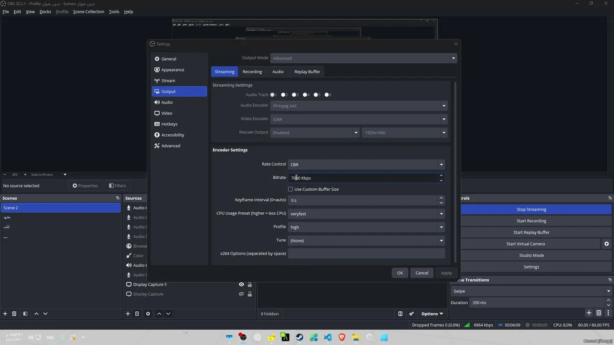The image size is (614, 345).
Task: Move scene up with arrow icon
Action: pos(36,314)
